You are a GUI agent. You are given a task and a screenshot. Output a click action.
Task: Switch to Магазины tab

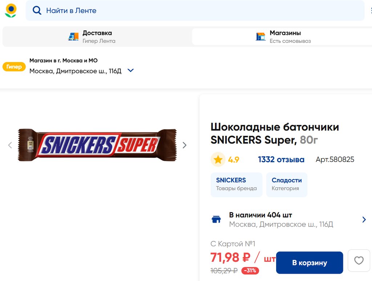285,37
